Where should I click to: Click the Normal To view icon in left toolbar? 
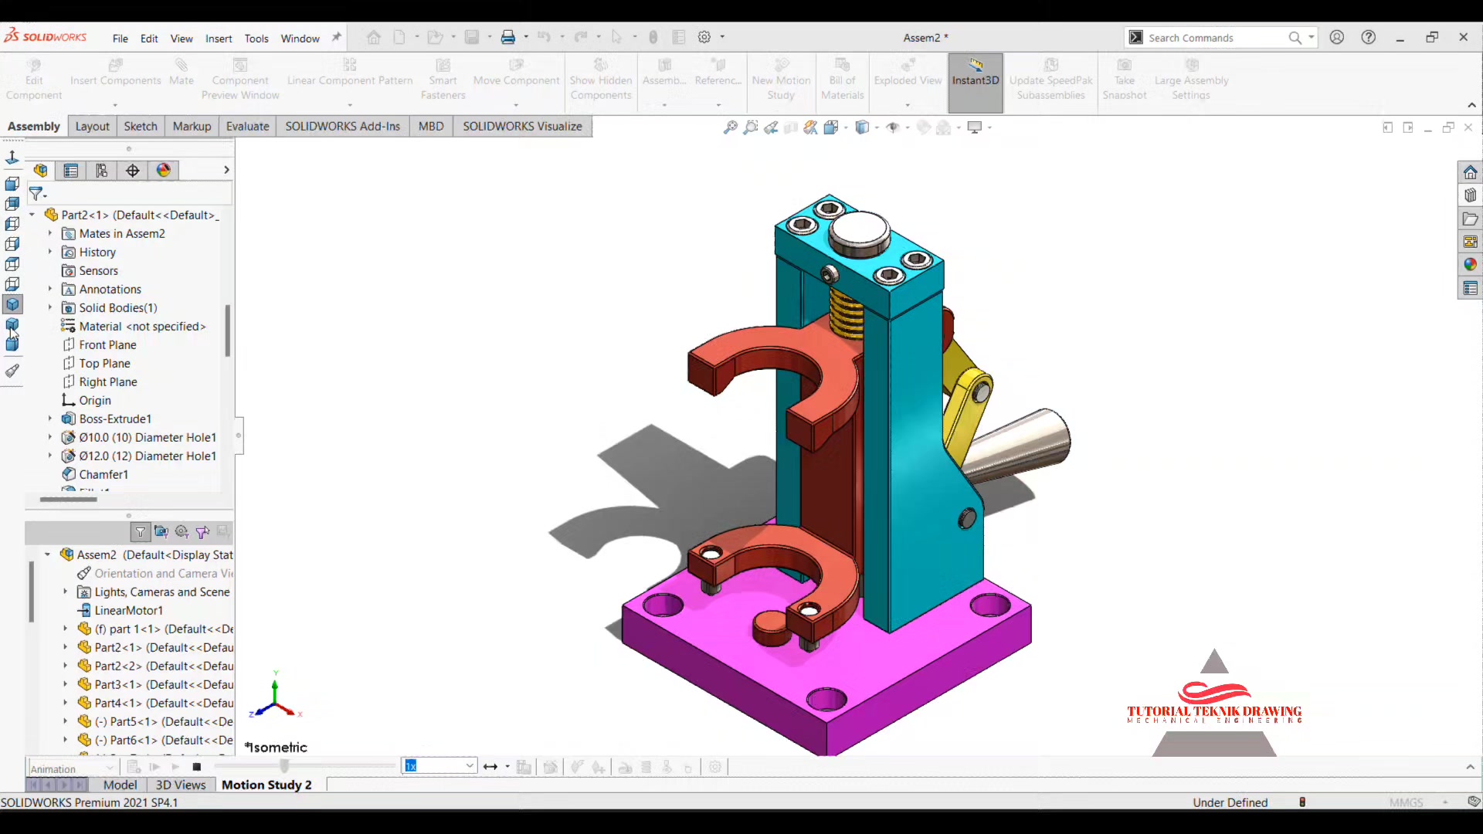click(12, 158)
